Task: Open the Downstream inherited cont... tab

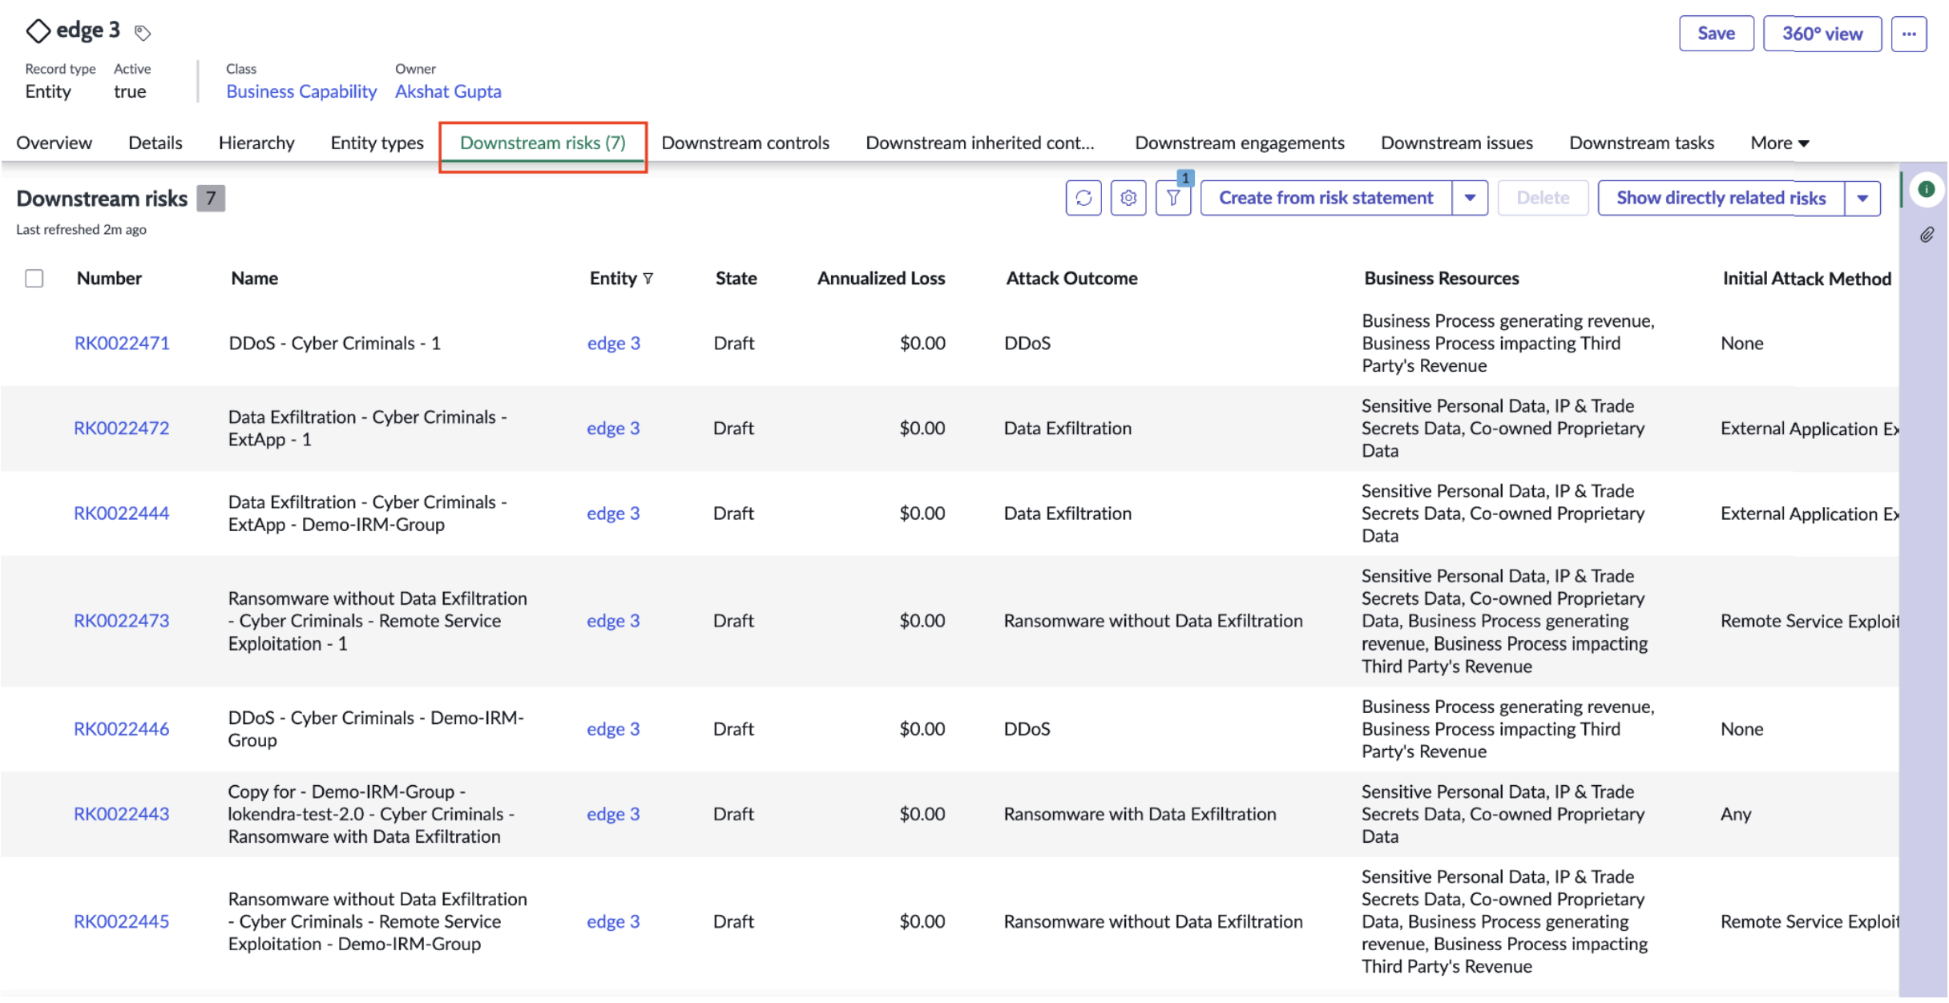Action: [x=979, y=143]
